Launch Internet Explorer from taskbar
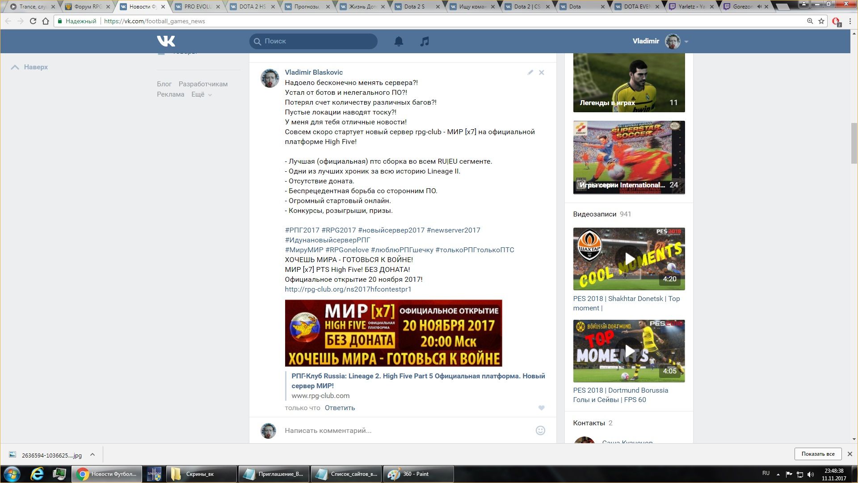 37,474
